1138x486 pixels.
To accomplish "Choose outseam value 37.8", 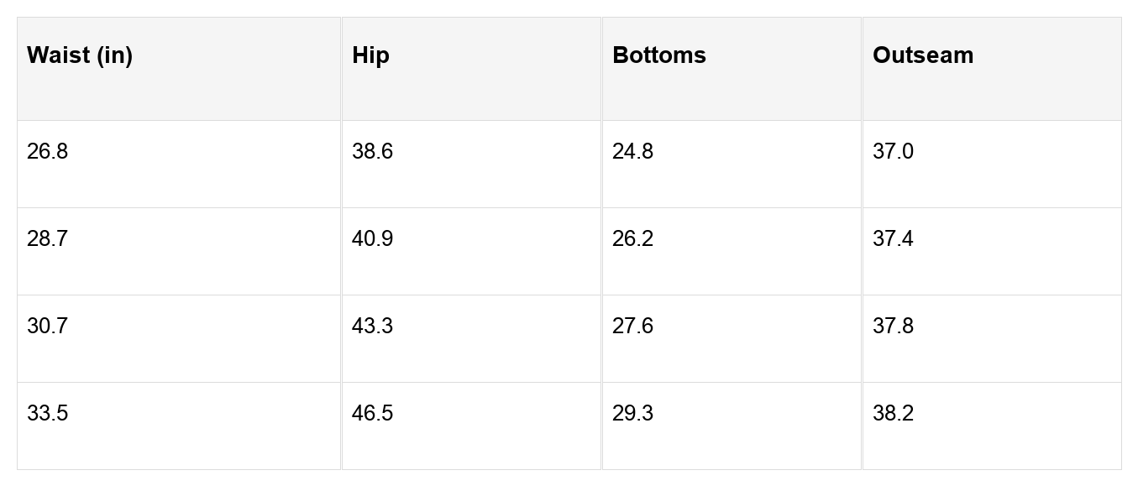I will [992, 338].
